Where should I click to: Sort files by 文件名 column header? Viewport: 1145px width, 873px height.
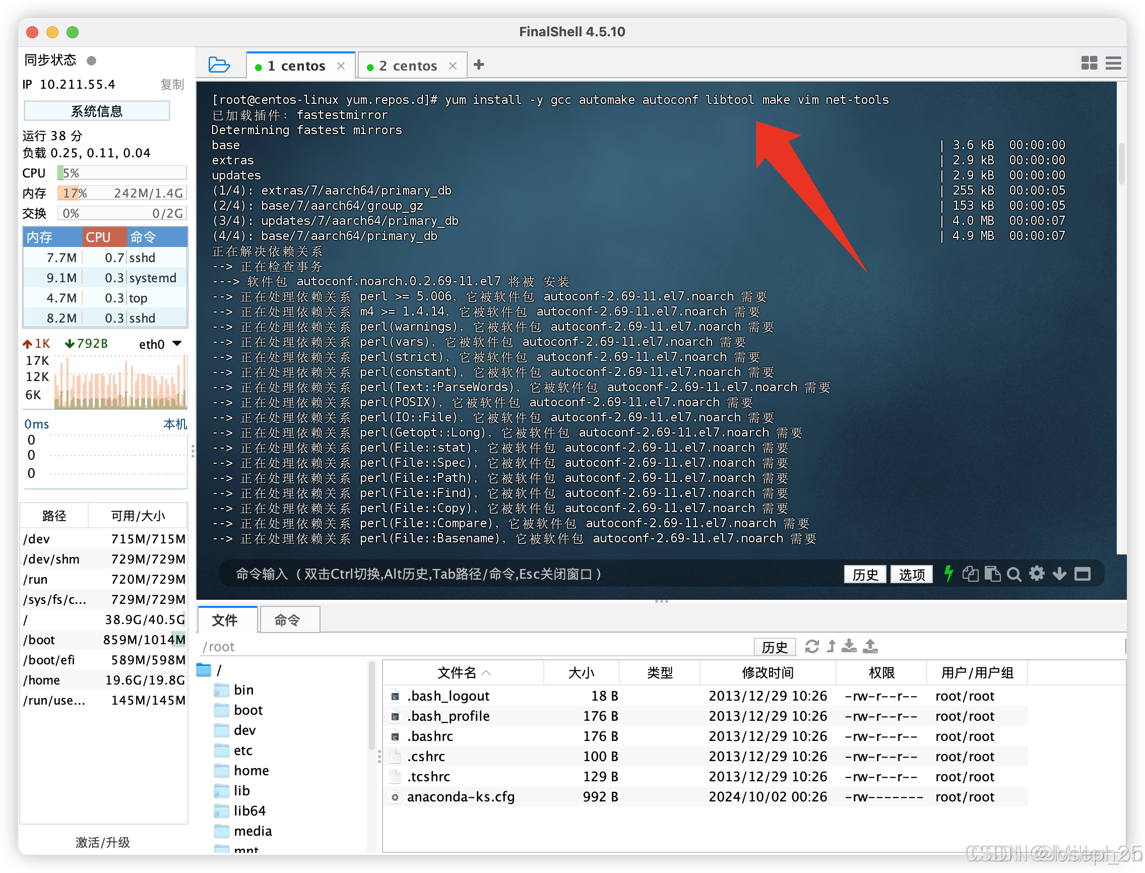tap(463, 673)
